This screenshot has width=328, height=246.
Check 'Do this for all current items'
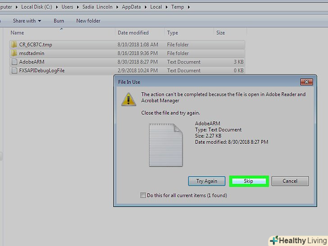pos(143,196)
